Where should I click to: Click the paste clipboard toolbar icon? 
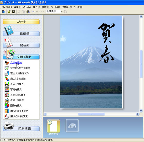pyautogui.click(x=28, y=12)
